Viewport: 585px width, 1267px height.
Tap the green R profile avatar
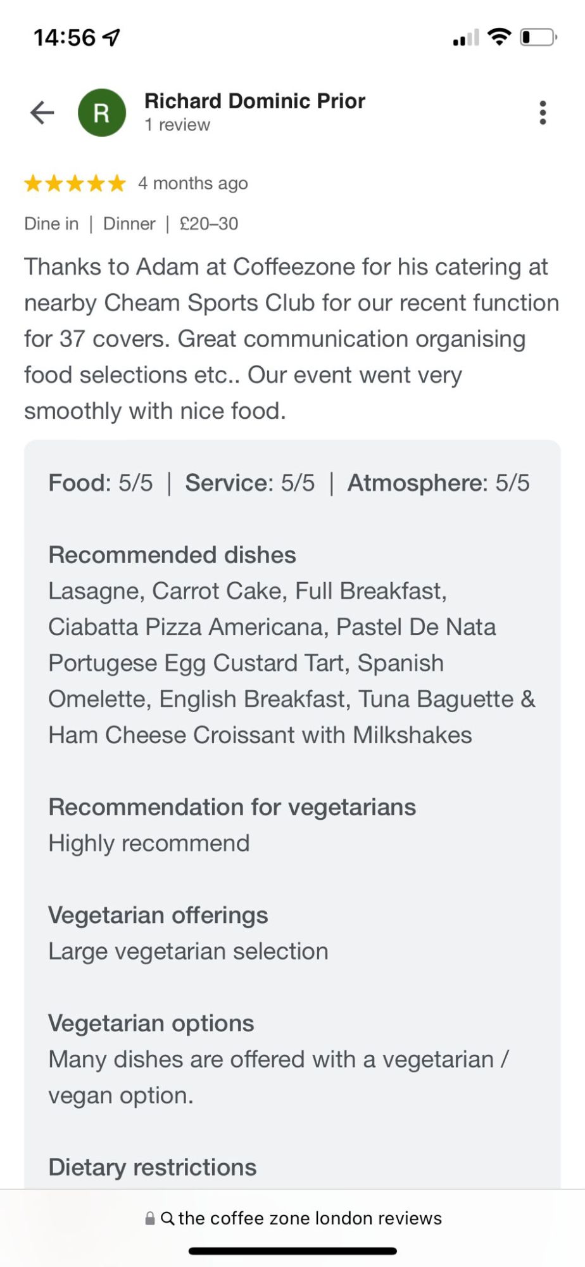[x=102, y=113]
